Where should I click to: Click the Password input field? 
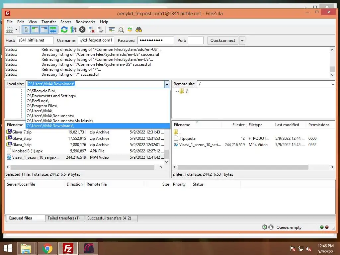click(x=155, y=40)
